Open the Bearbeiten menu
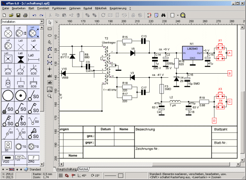 19,9
